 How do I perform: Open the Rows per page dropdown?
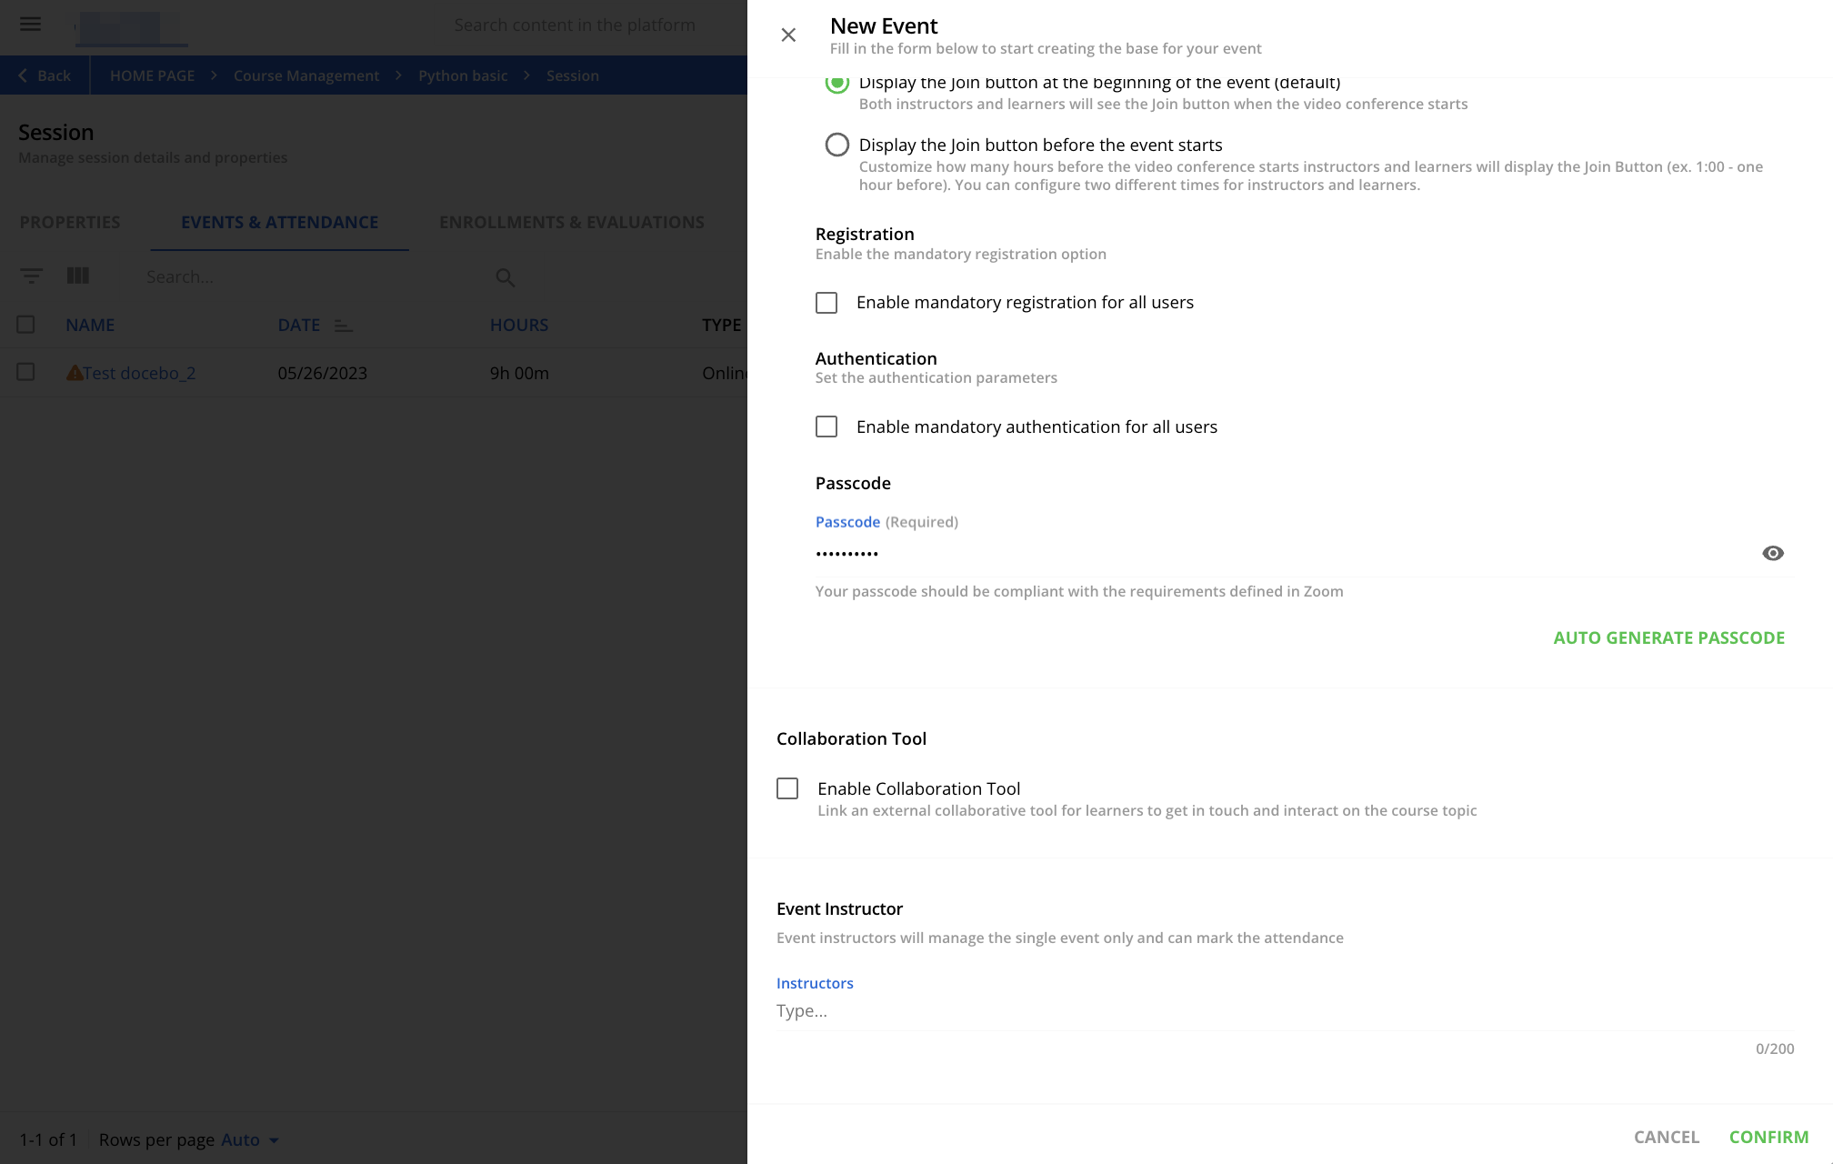(x=247, y=1139)
